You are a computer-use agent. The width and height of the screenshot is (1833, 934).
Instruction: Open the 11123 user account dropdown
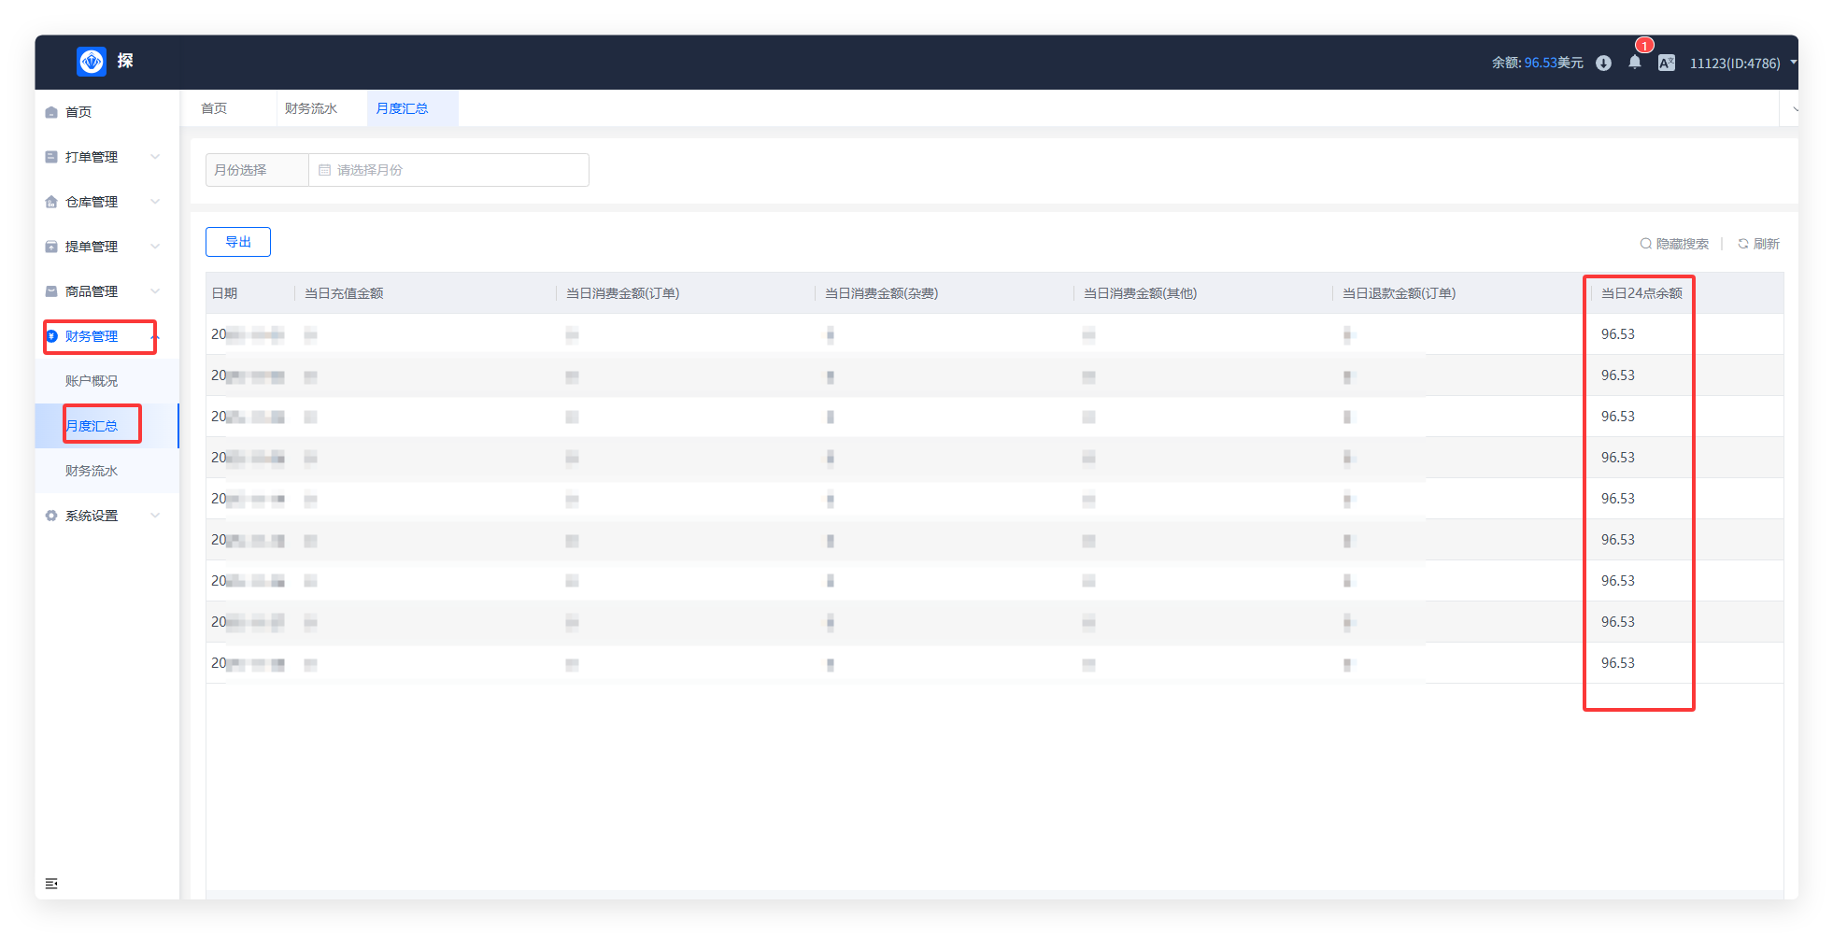[1741, 64]
